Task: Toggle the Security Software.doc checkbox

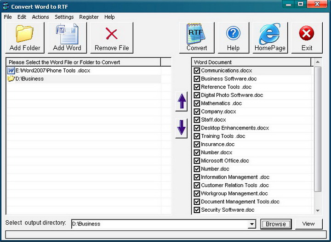Action: pos(197,210)
